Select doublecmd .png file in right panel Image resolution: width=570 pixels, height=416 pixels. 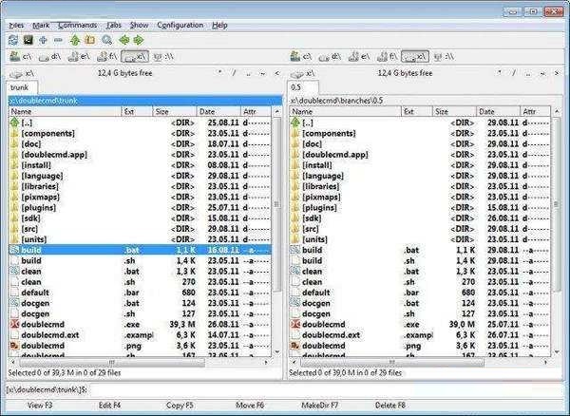(x=420, y=346)
